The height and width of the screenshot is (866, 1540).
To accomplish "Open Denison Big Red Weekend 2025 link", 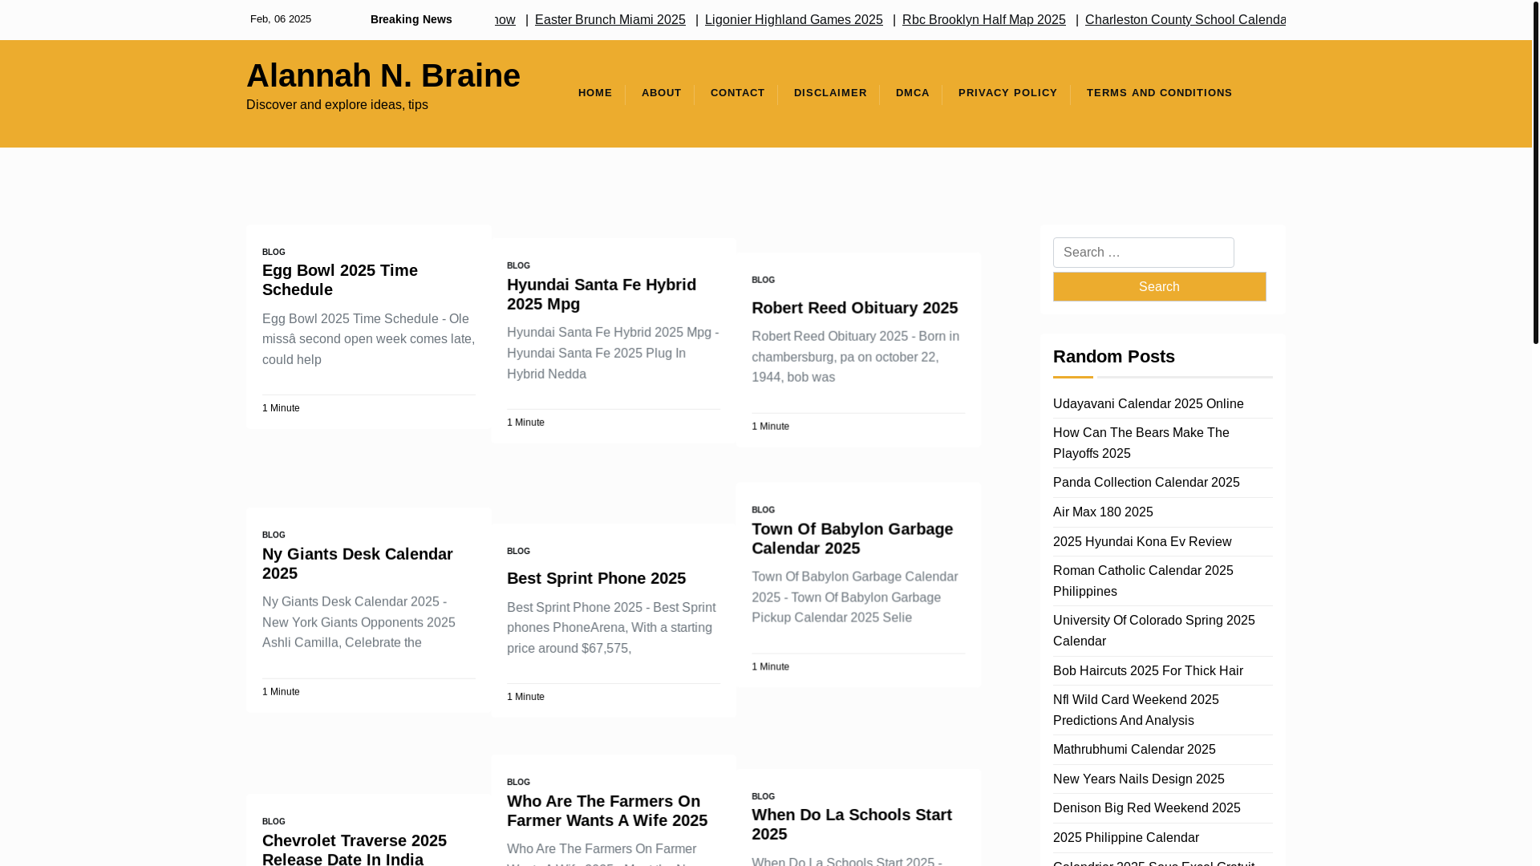I will point(1146,808).
